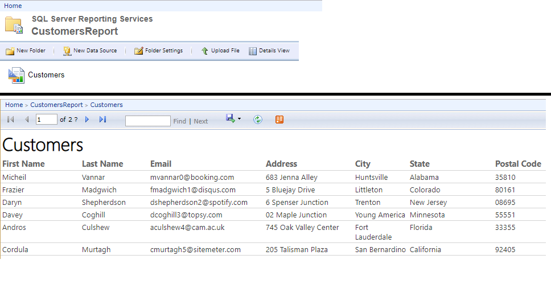Screen dimensions: 551x284
Task: Click the CustomersReport folder icon in header
Action: pos(14,25)
